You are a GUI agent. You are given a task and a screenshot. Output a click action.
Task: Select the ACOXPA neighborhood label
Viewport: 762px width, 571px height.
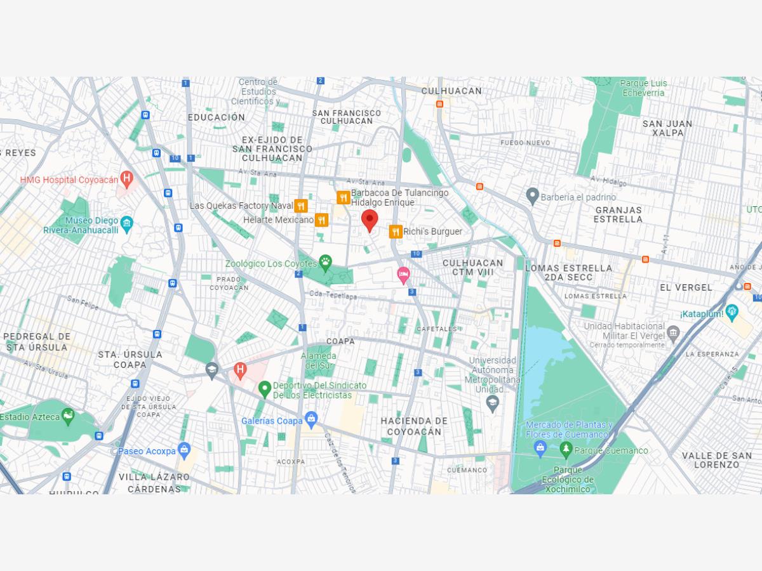point(291,461)
